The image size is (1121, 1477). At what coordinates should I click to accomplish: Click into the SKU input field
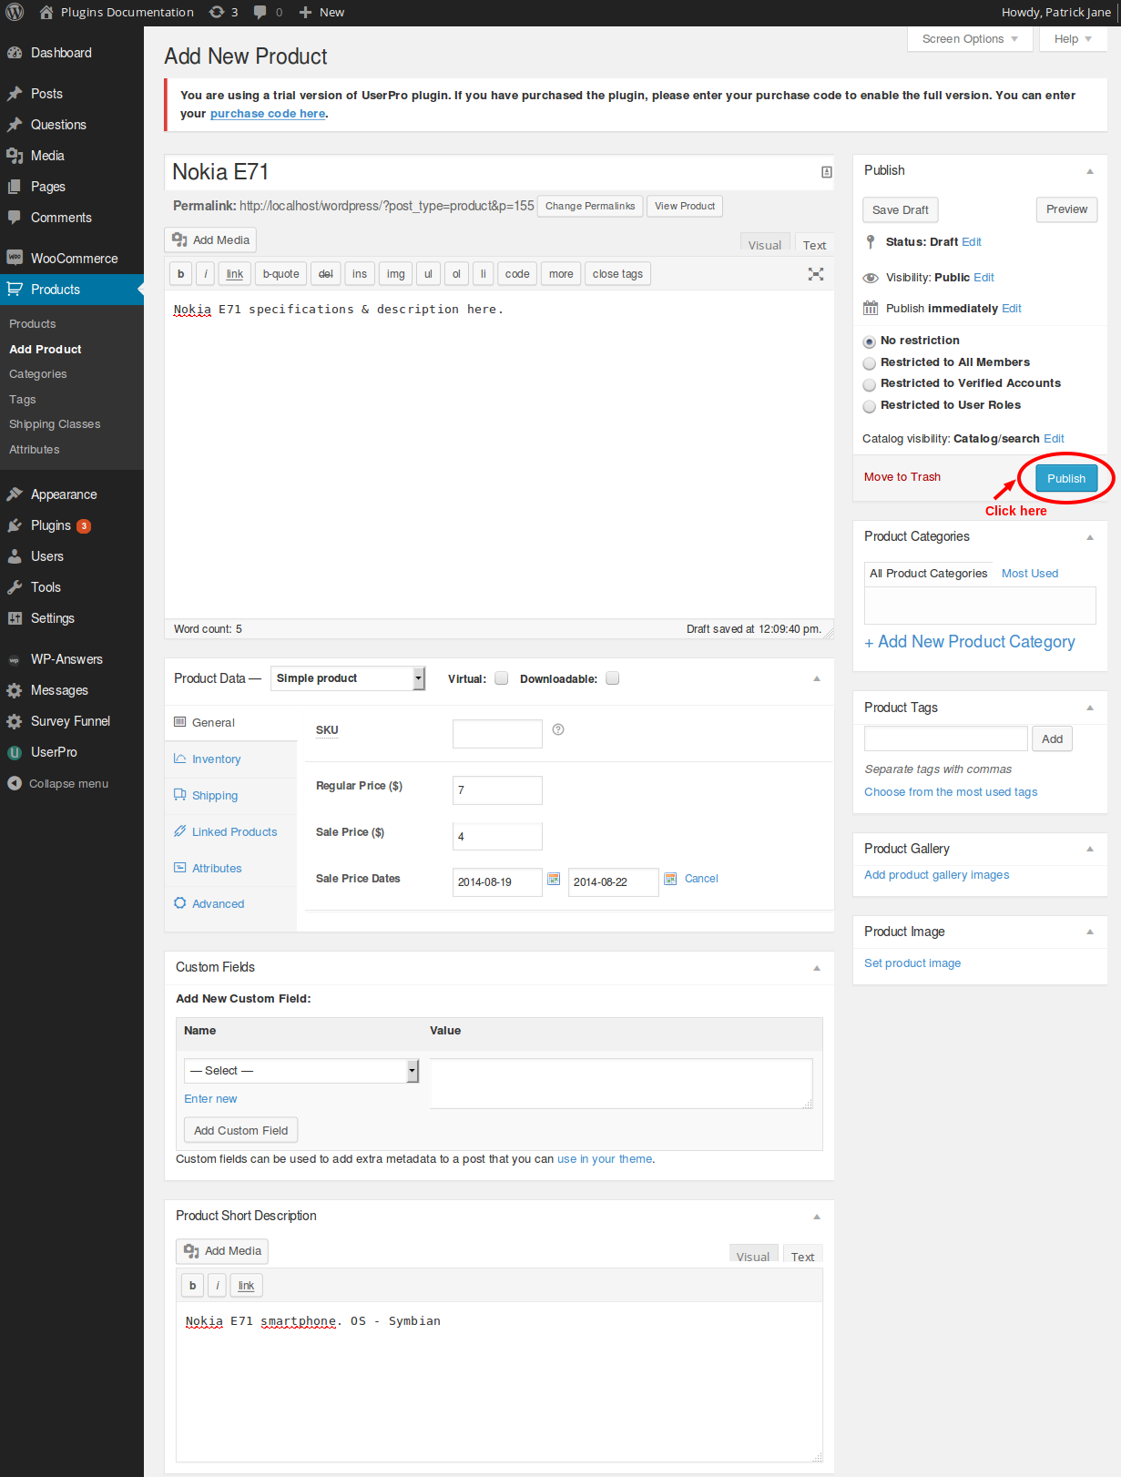(497, 734)
